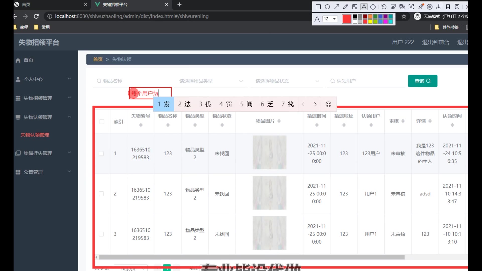Click the send to phone icon

[448, 7]
